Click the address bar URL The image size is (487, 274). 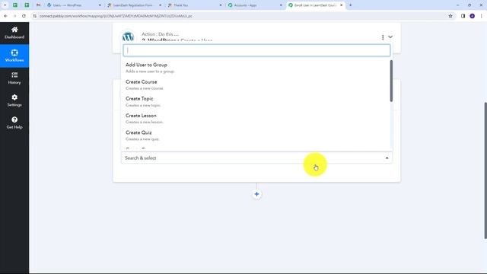click(116, 16)
